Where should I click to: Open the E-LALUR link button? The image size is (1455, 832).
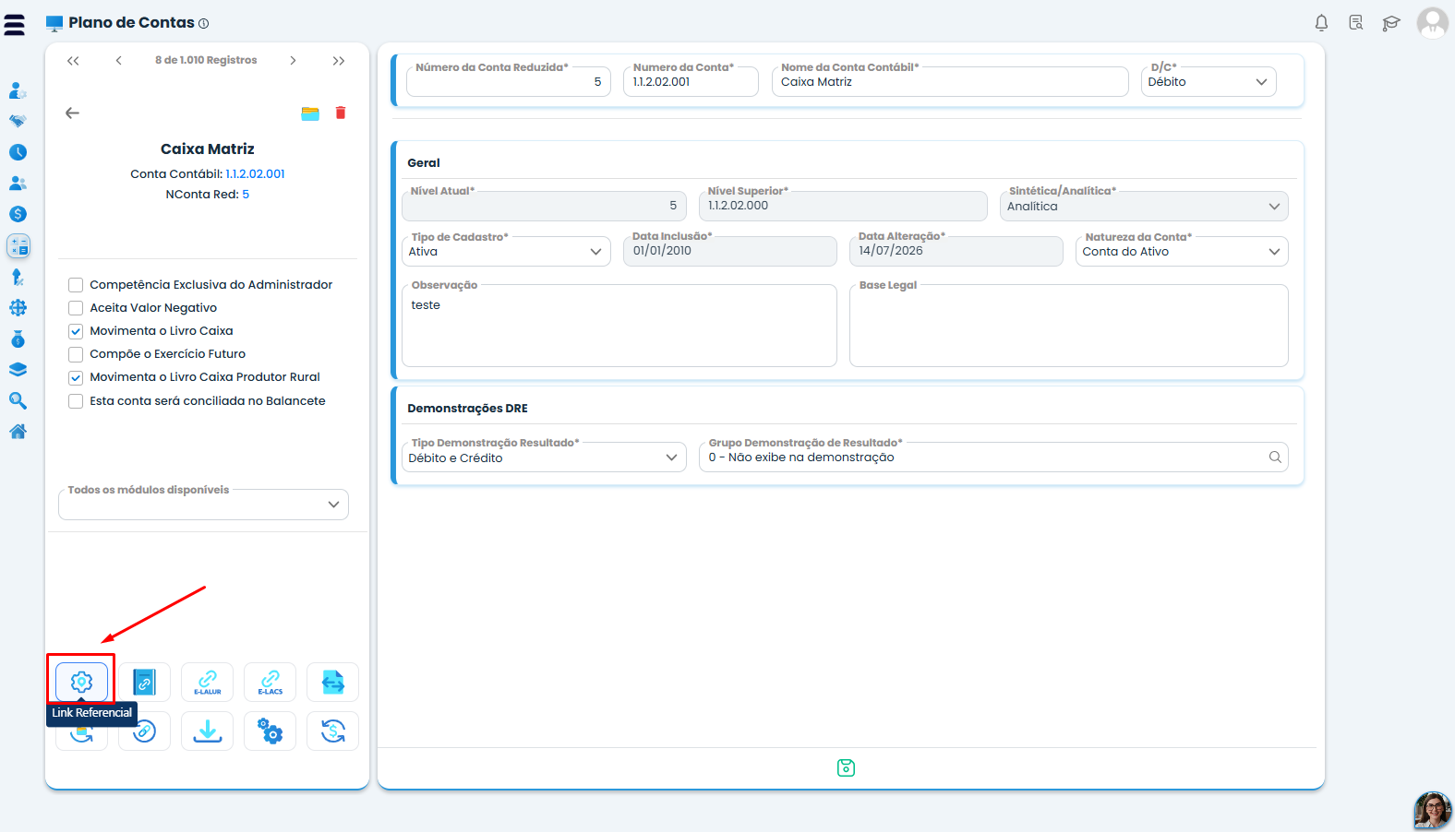(207, 682)
